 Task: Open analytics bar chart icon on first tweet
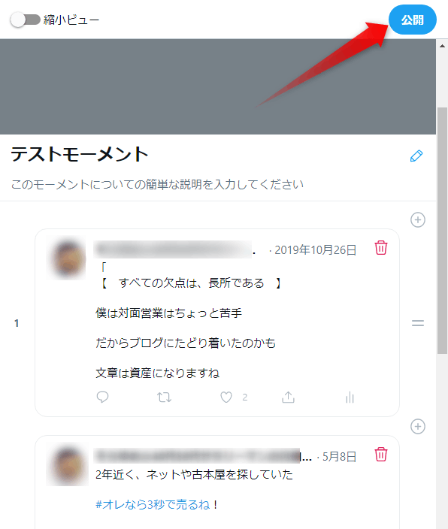click(350, 398)
